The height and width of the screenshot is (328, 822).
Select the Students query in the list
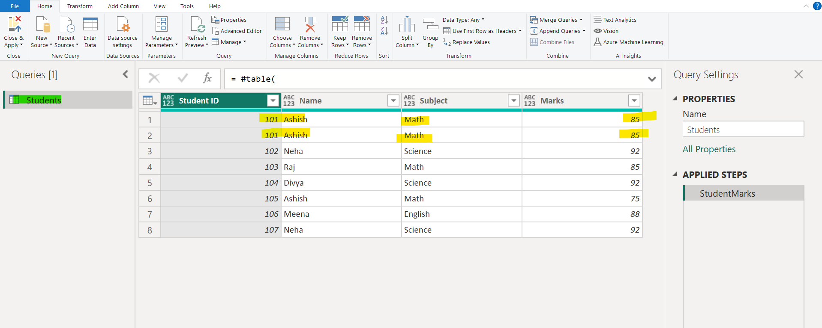point(44,100)
